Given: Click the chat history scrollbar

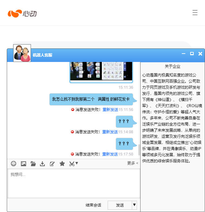Looking at the screenshot, I should (x=139, y=150).
